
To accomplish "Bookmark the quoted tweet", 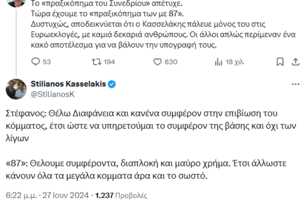I will [x=280, y=62].
